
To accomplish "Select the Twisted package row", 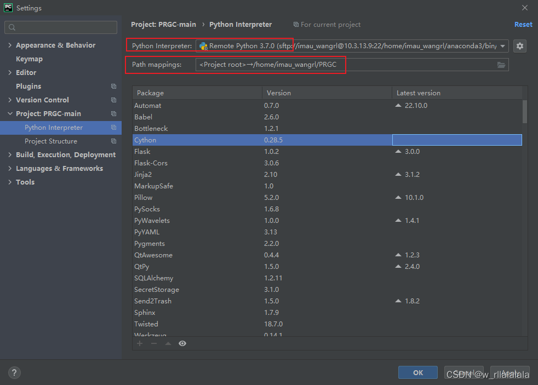I will (327, 324).
